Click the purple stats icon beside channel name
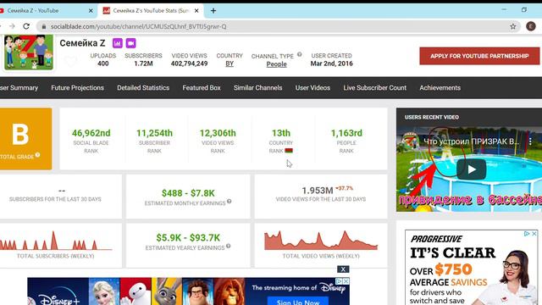Image resolution: width=542 pixels, height=305 pixels. (118, 43)
